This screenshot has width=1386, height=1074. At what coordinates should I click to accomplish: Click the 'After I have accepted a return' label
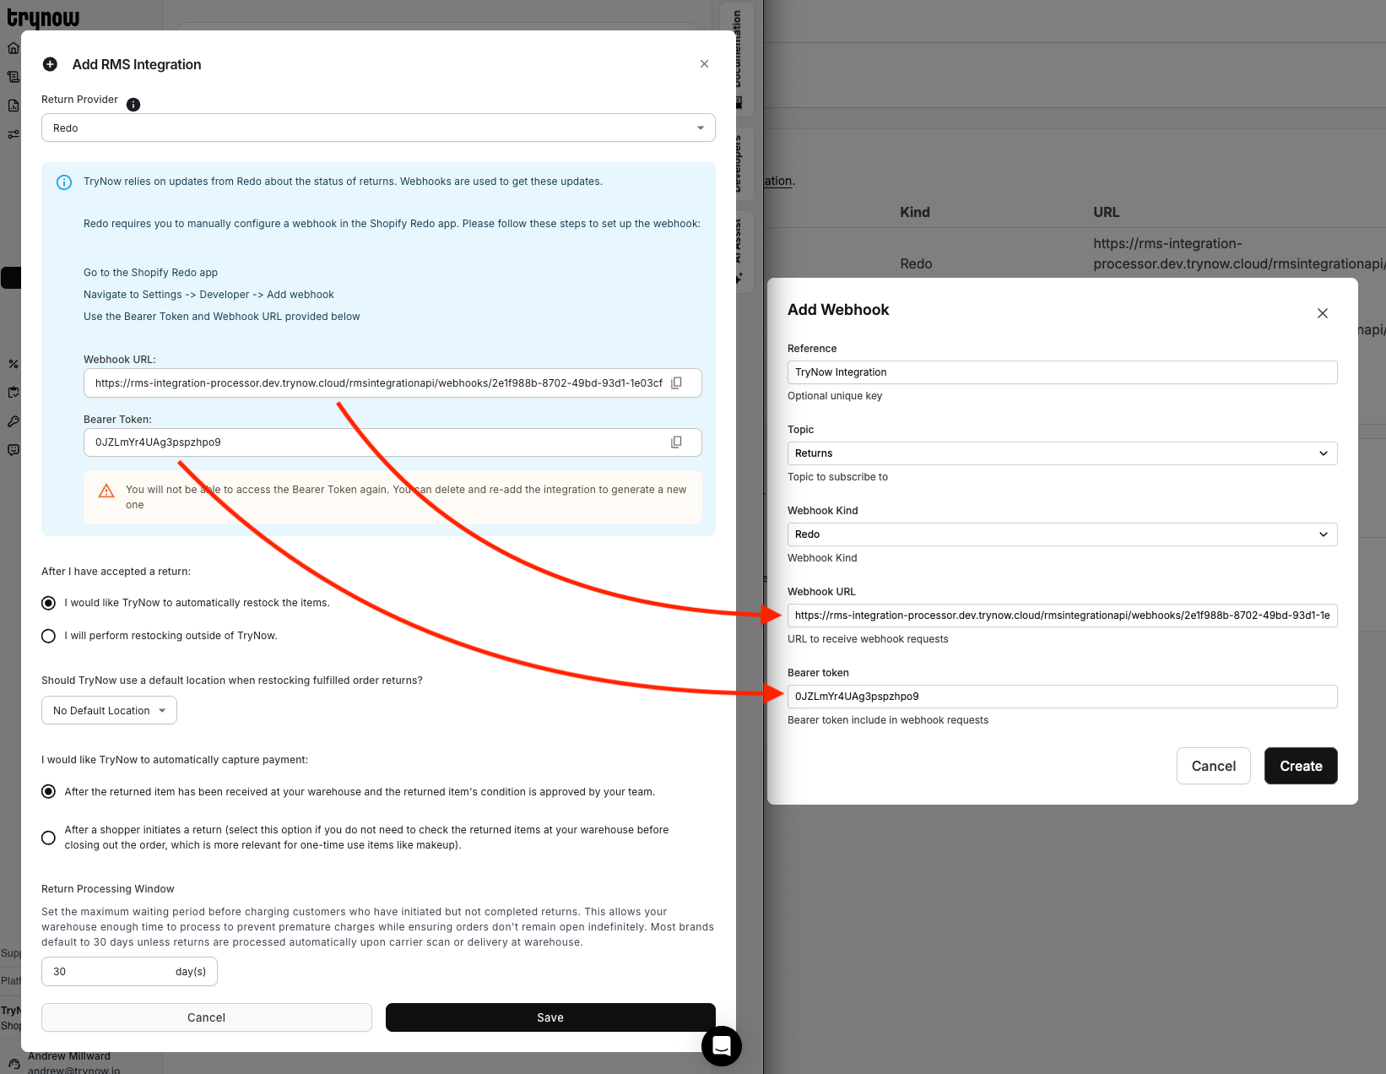[116, 572]
